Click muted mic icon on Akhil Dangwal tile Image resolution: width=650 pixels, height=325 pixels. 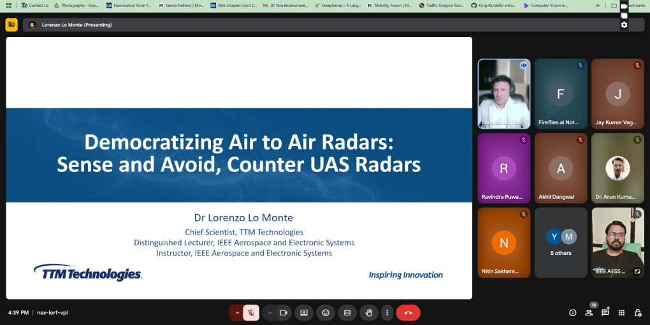point(581,140)
